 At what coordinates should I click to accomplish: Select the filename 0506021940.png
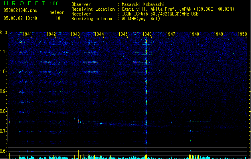(x=20, y=10)
